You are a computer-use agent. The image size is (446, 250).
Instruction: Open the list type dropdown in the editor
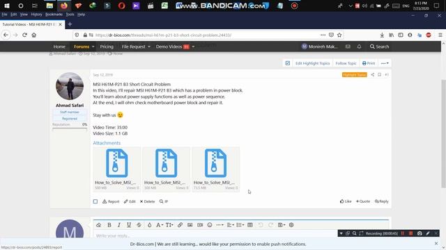(240, 225)
